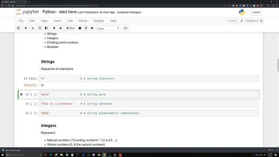Image resolution: width=279 pixels, height=157 pixels.
Task: Cut selected cells with scissors icon
Action: click(x=33, y=28)
